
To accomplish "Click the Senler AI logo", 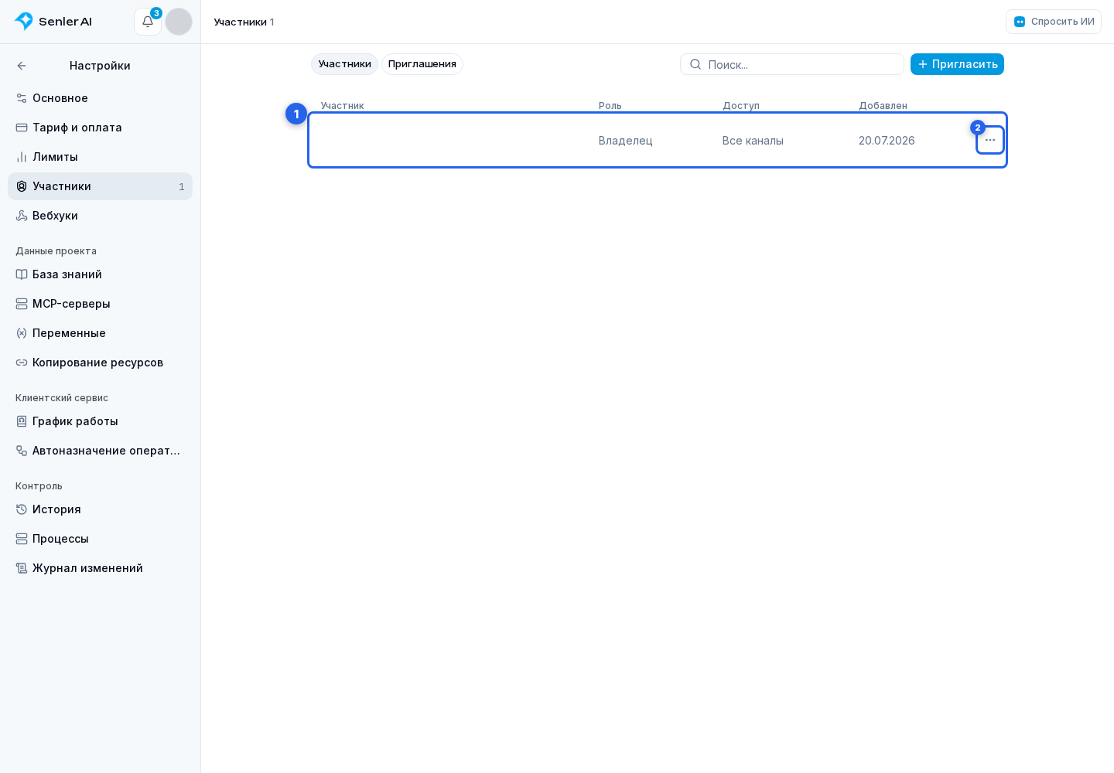I will [x=53, y=22].
